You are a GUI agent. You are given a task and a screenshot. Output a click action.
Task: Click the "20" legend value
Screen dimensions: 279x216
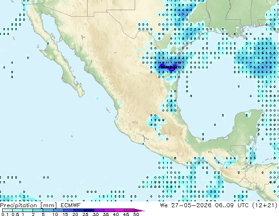click(x=75, y=214)
